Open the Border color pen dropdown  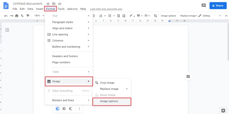point(132,16)
